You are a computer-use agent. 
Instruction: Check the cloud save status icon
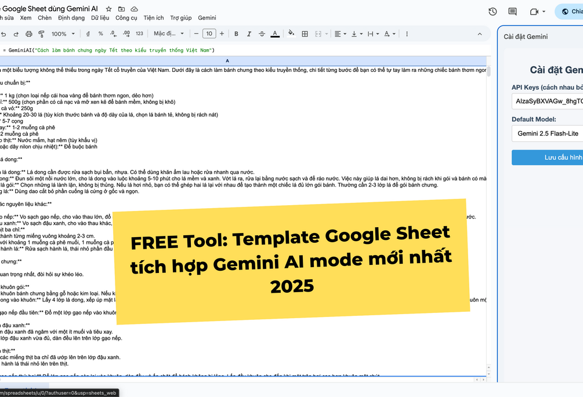[x=134, y=9]
